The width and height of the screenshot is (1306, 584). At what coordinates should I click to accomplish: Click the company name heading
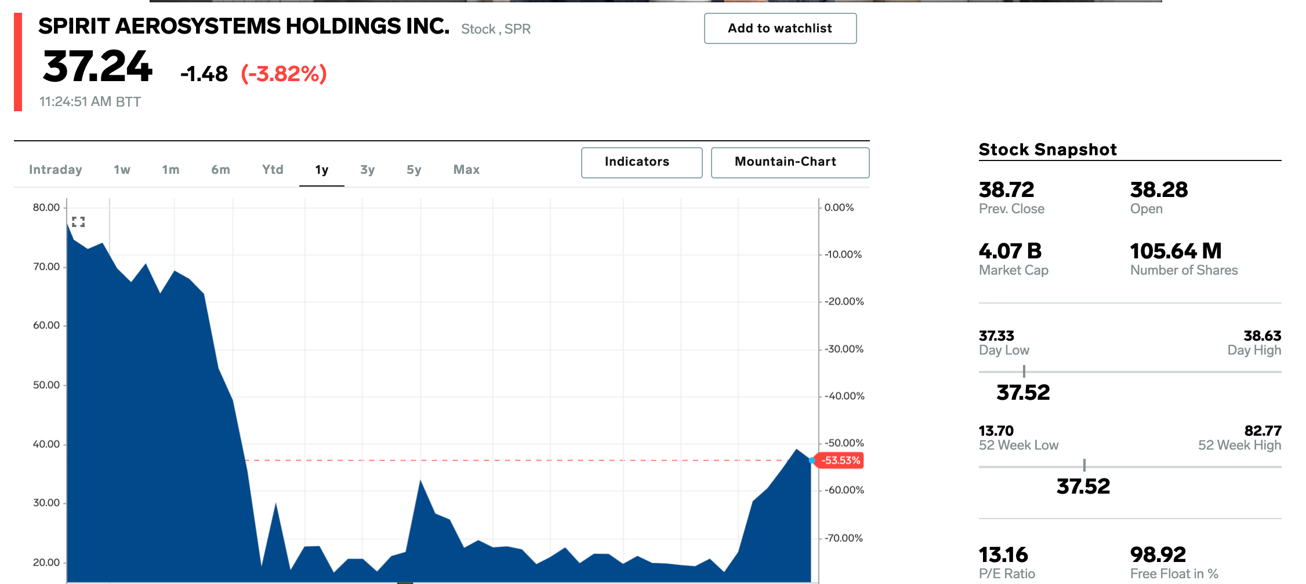[244, 26]
